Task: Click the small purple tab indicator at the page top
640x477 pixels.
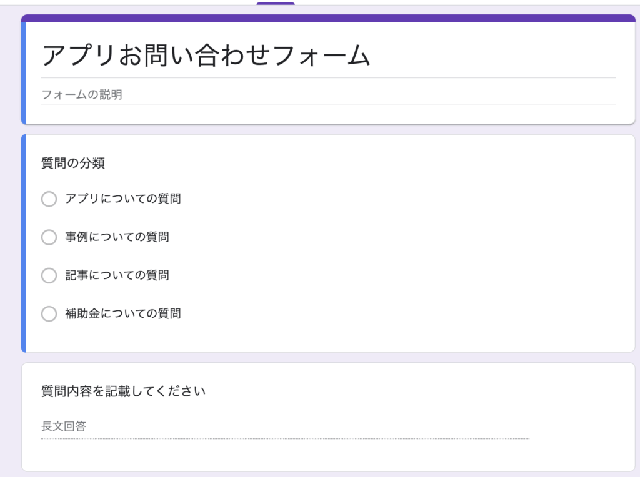Action: pyautogui.click(x=275, y=3)
